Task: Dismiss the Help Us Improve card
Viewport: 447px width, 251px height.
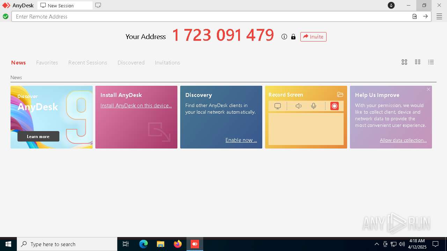Action: pos(428,89)
